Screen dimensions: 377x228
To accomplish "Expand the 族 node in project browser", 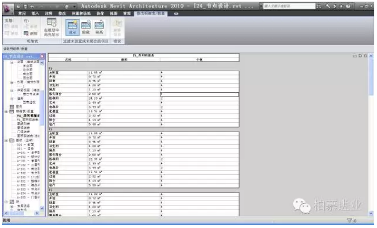I will (5, 202).
